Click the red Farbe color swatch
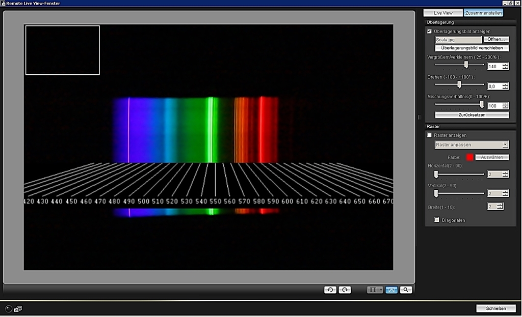The width and height of the screenshot is (522, 317). pyautogui.click(x=469, y=157)
